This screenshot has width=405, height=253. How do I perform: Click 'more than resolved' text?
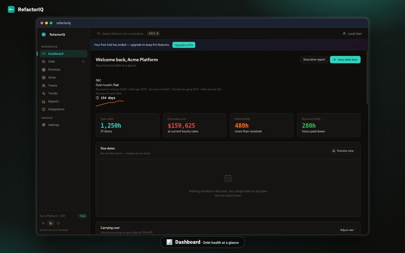[248, 132]
